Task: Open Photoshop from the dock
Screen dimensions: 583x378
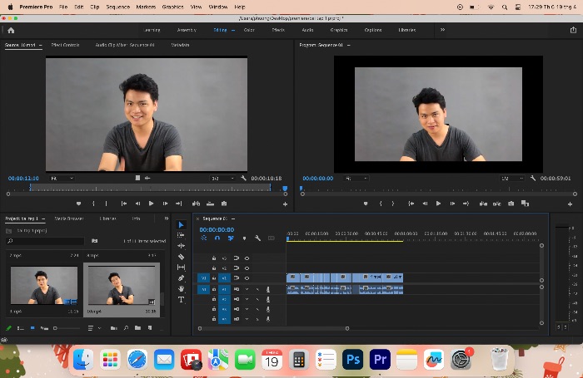Action: 353,359
